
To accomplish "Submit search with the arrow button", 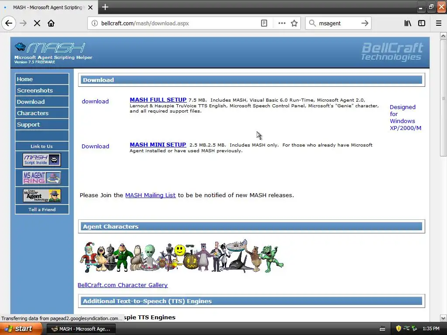I will [x=364, y=23].
